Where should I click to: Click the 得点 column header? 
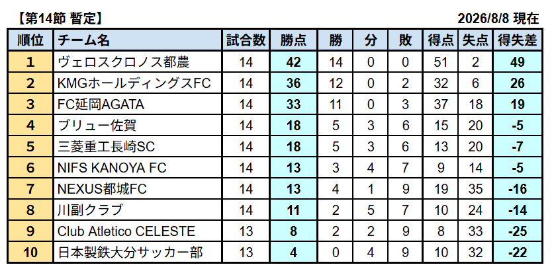[441, 41]
